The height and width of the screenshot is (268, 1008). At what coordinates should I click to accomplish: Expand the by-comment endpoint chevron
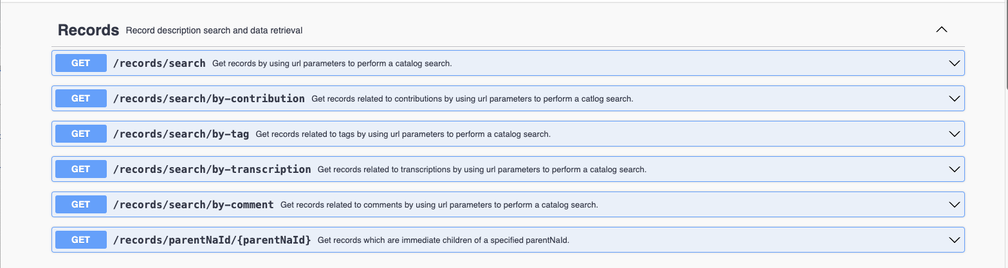(955, 205)
